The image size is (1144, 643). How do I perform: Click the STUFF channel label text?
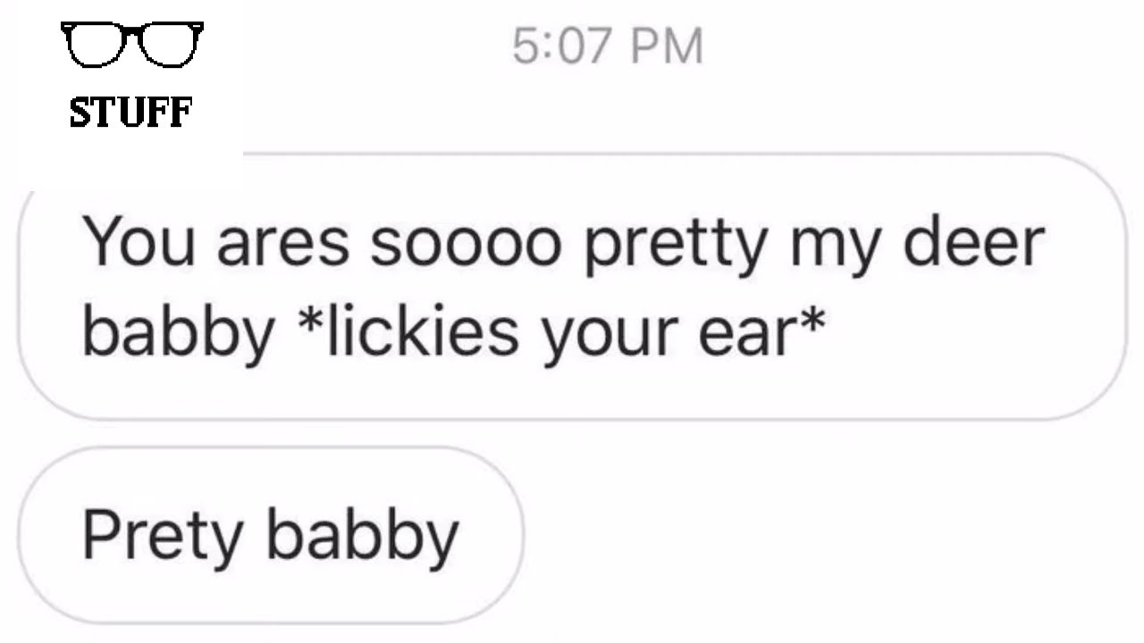pyautogui.click(x=131, y=113)
